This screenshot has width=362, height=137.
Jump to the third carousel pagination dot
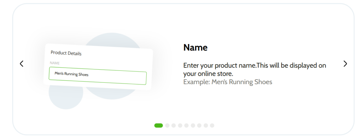point(174,125)
